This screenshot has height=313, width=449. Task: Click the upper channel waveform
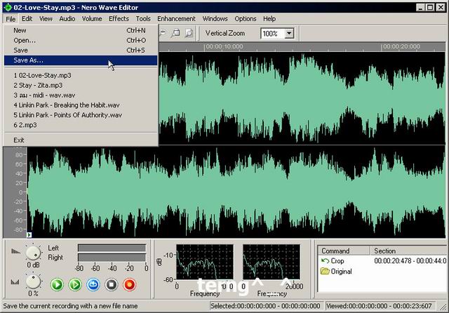click(302, 98)
